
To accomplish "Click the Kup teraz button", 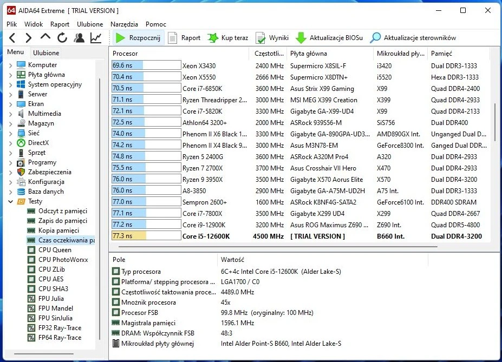I will [227, 38].
